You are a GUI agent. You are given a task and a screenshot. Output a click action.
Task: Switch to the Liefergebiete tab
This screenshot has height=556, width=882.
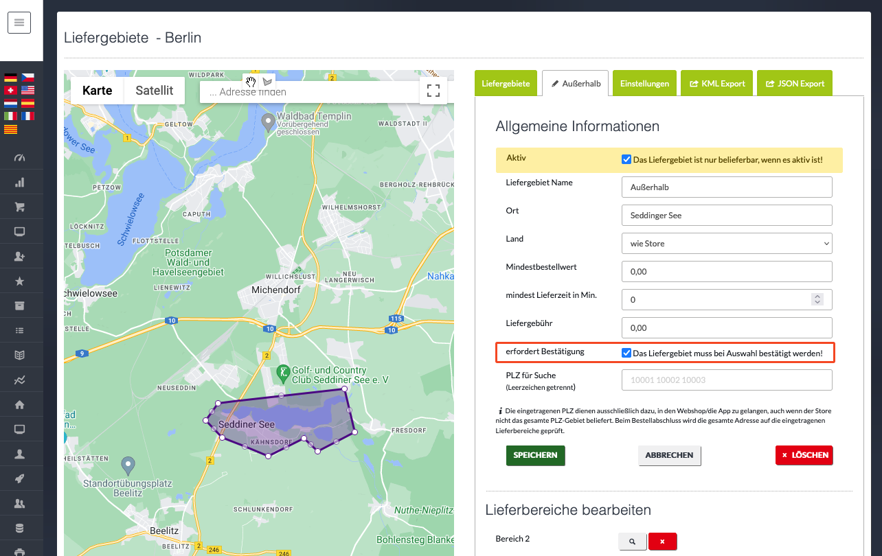coord(506,83)
